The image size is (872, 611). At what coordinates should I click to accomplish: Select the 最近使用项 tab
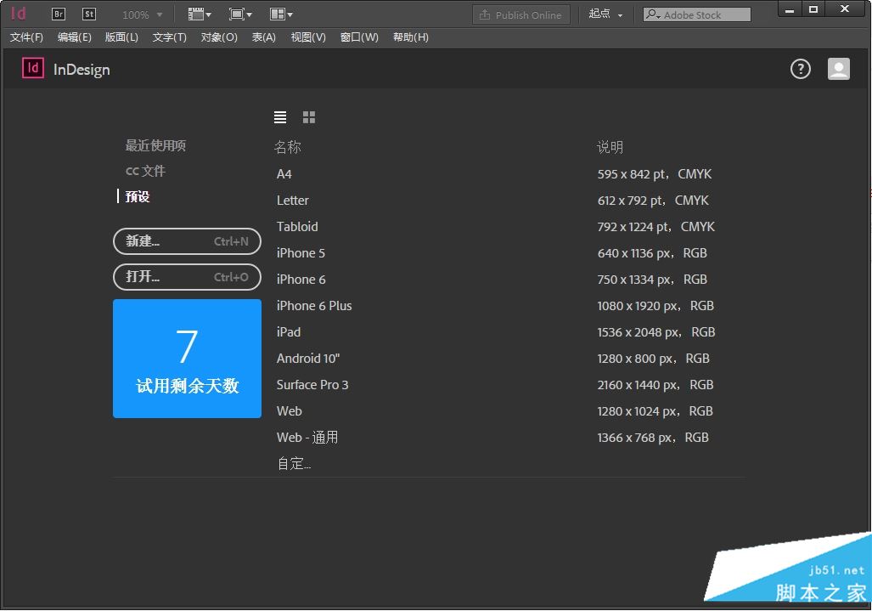(x=155, y=146)
